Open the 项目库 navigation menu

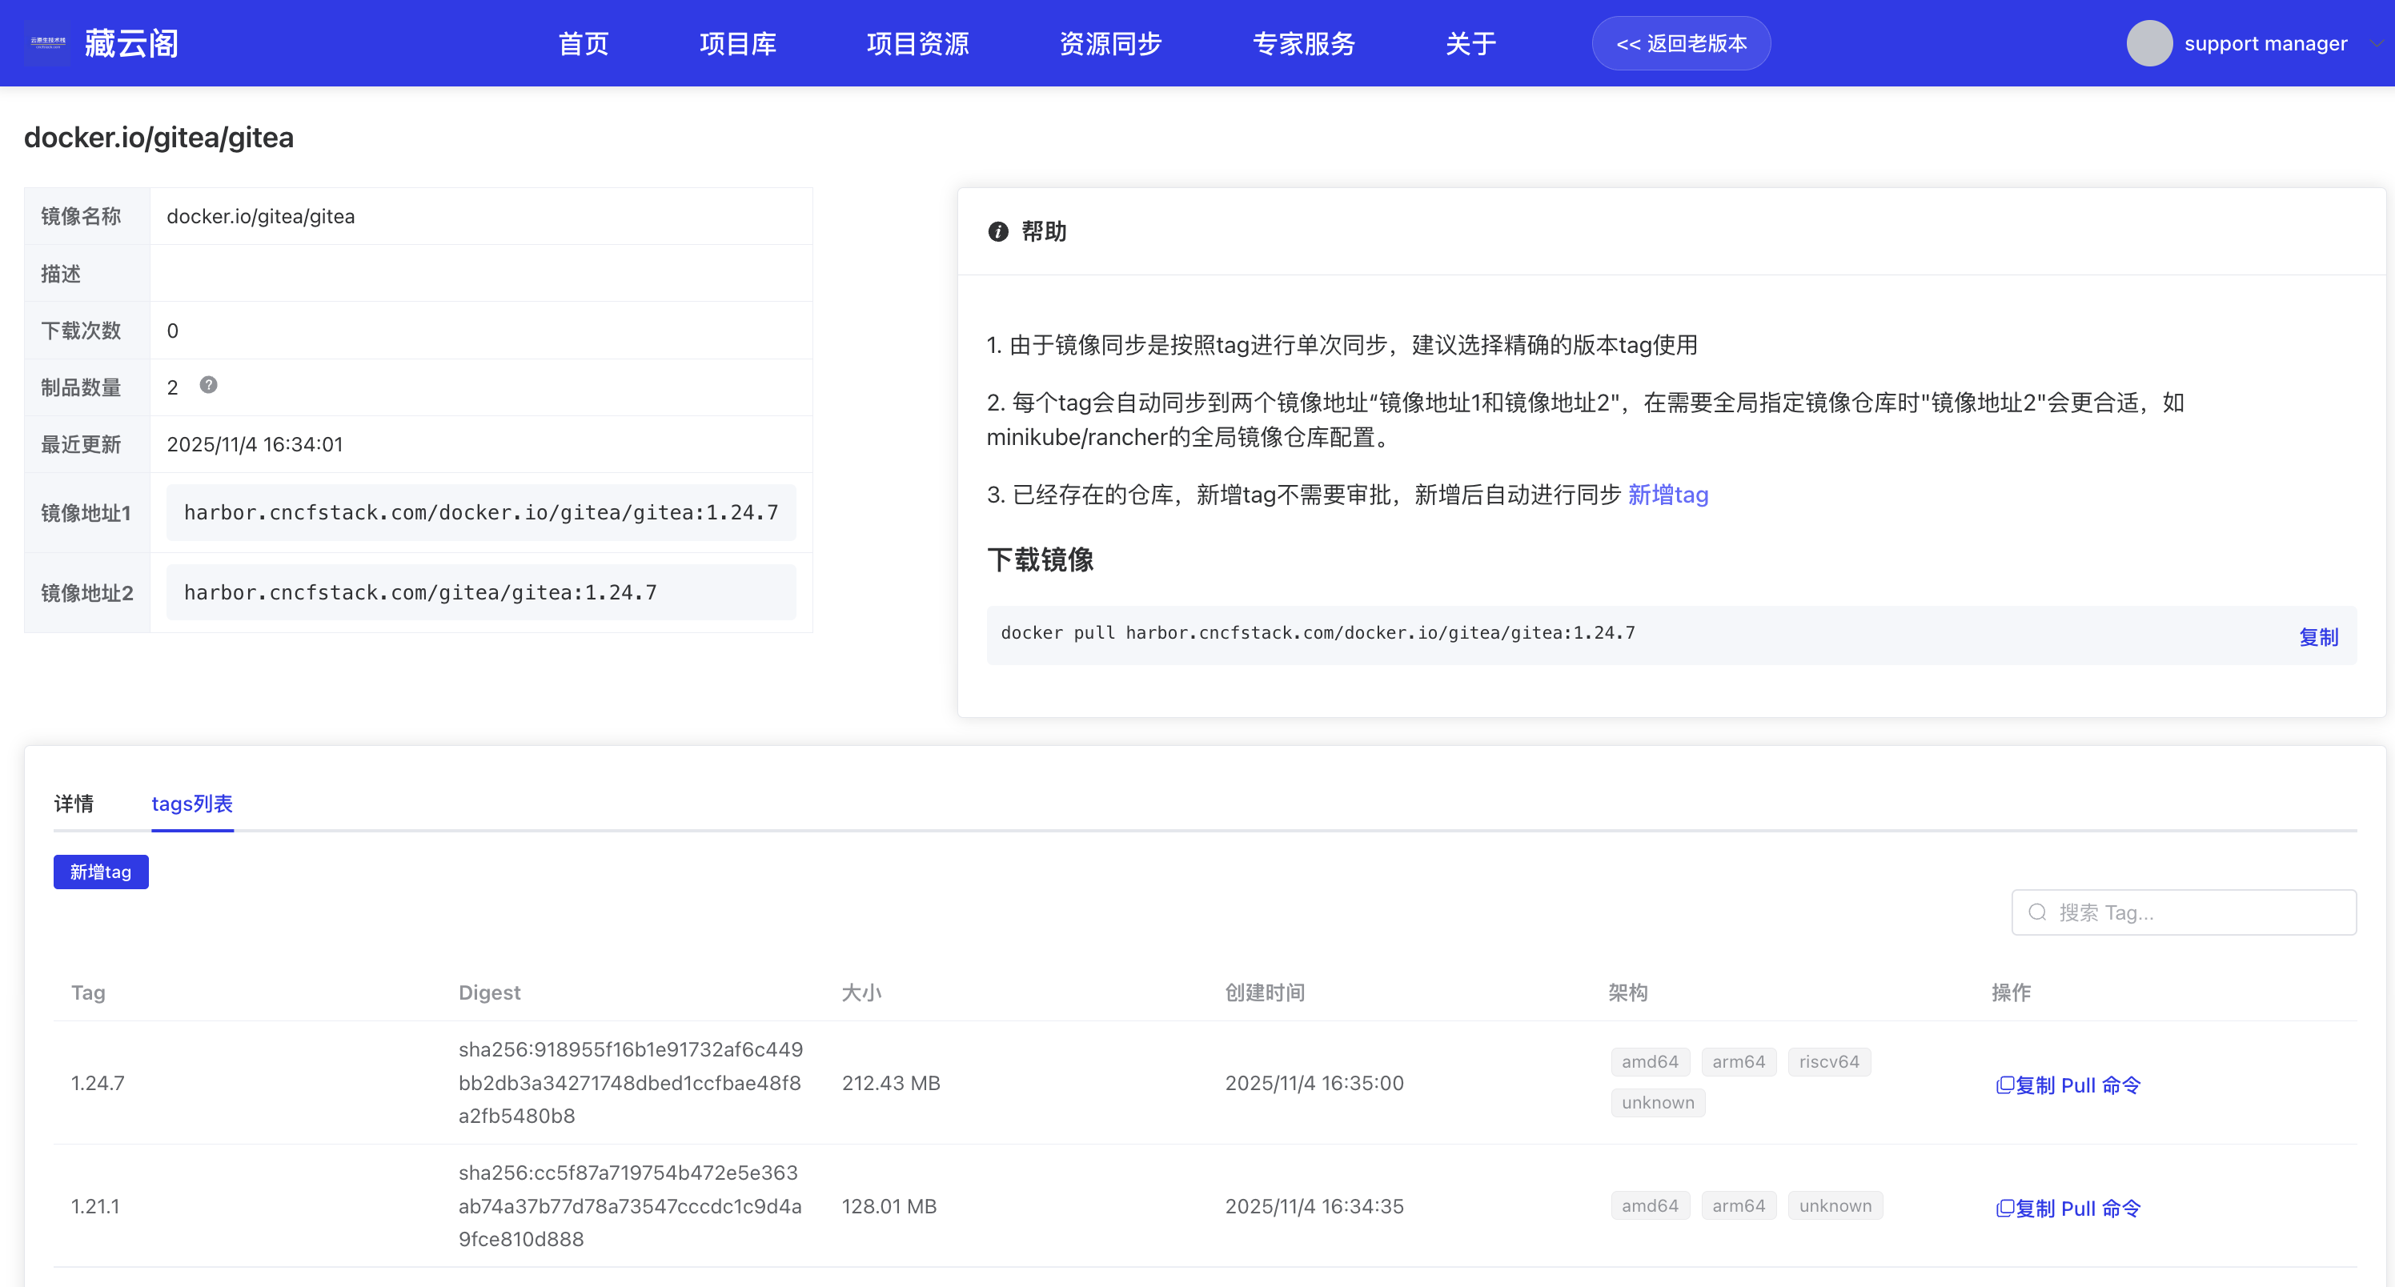[x=737, y=42]
